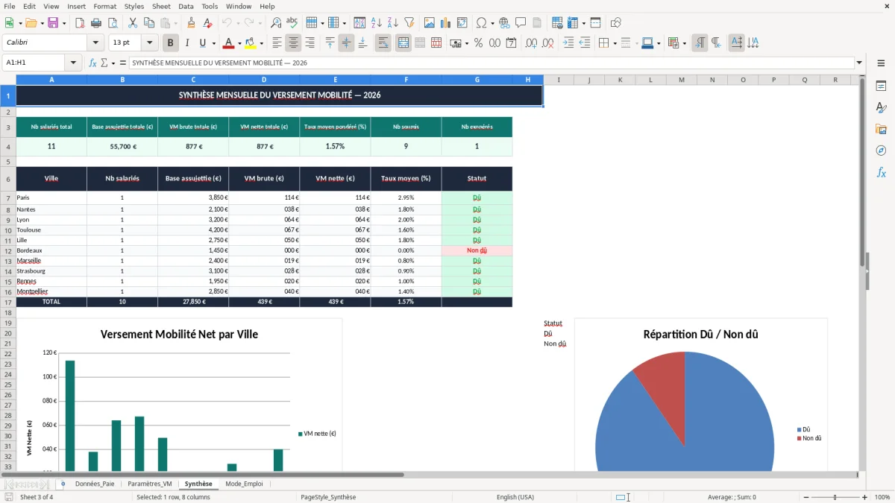The height and width of the screenshot is (503, 895).
Task: Enable AutoFilter with the funnel icon
Action: click(409, 23)
